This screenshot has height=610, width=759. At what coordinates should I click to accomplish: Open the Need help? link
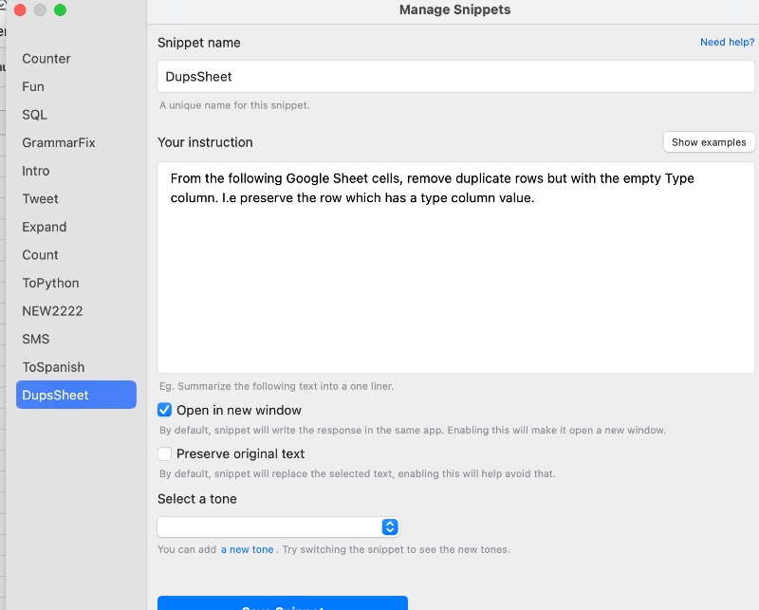727,43
